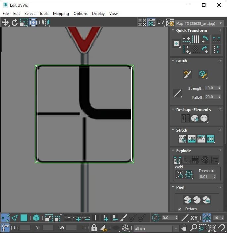This screenshot has width=227, height=233.
Task: Click Space Horizontally icon
Action: (x=216, y=39)
